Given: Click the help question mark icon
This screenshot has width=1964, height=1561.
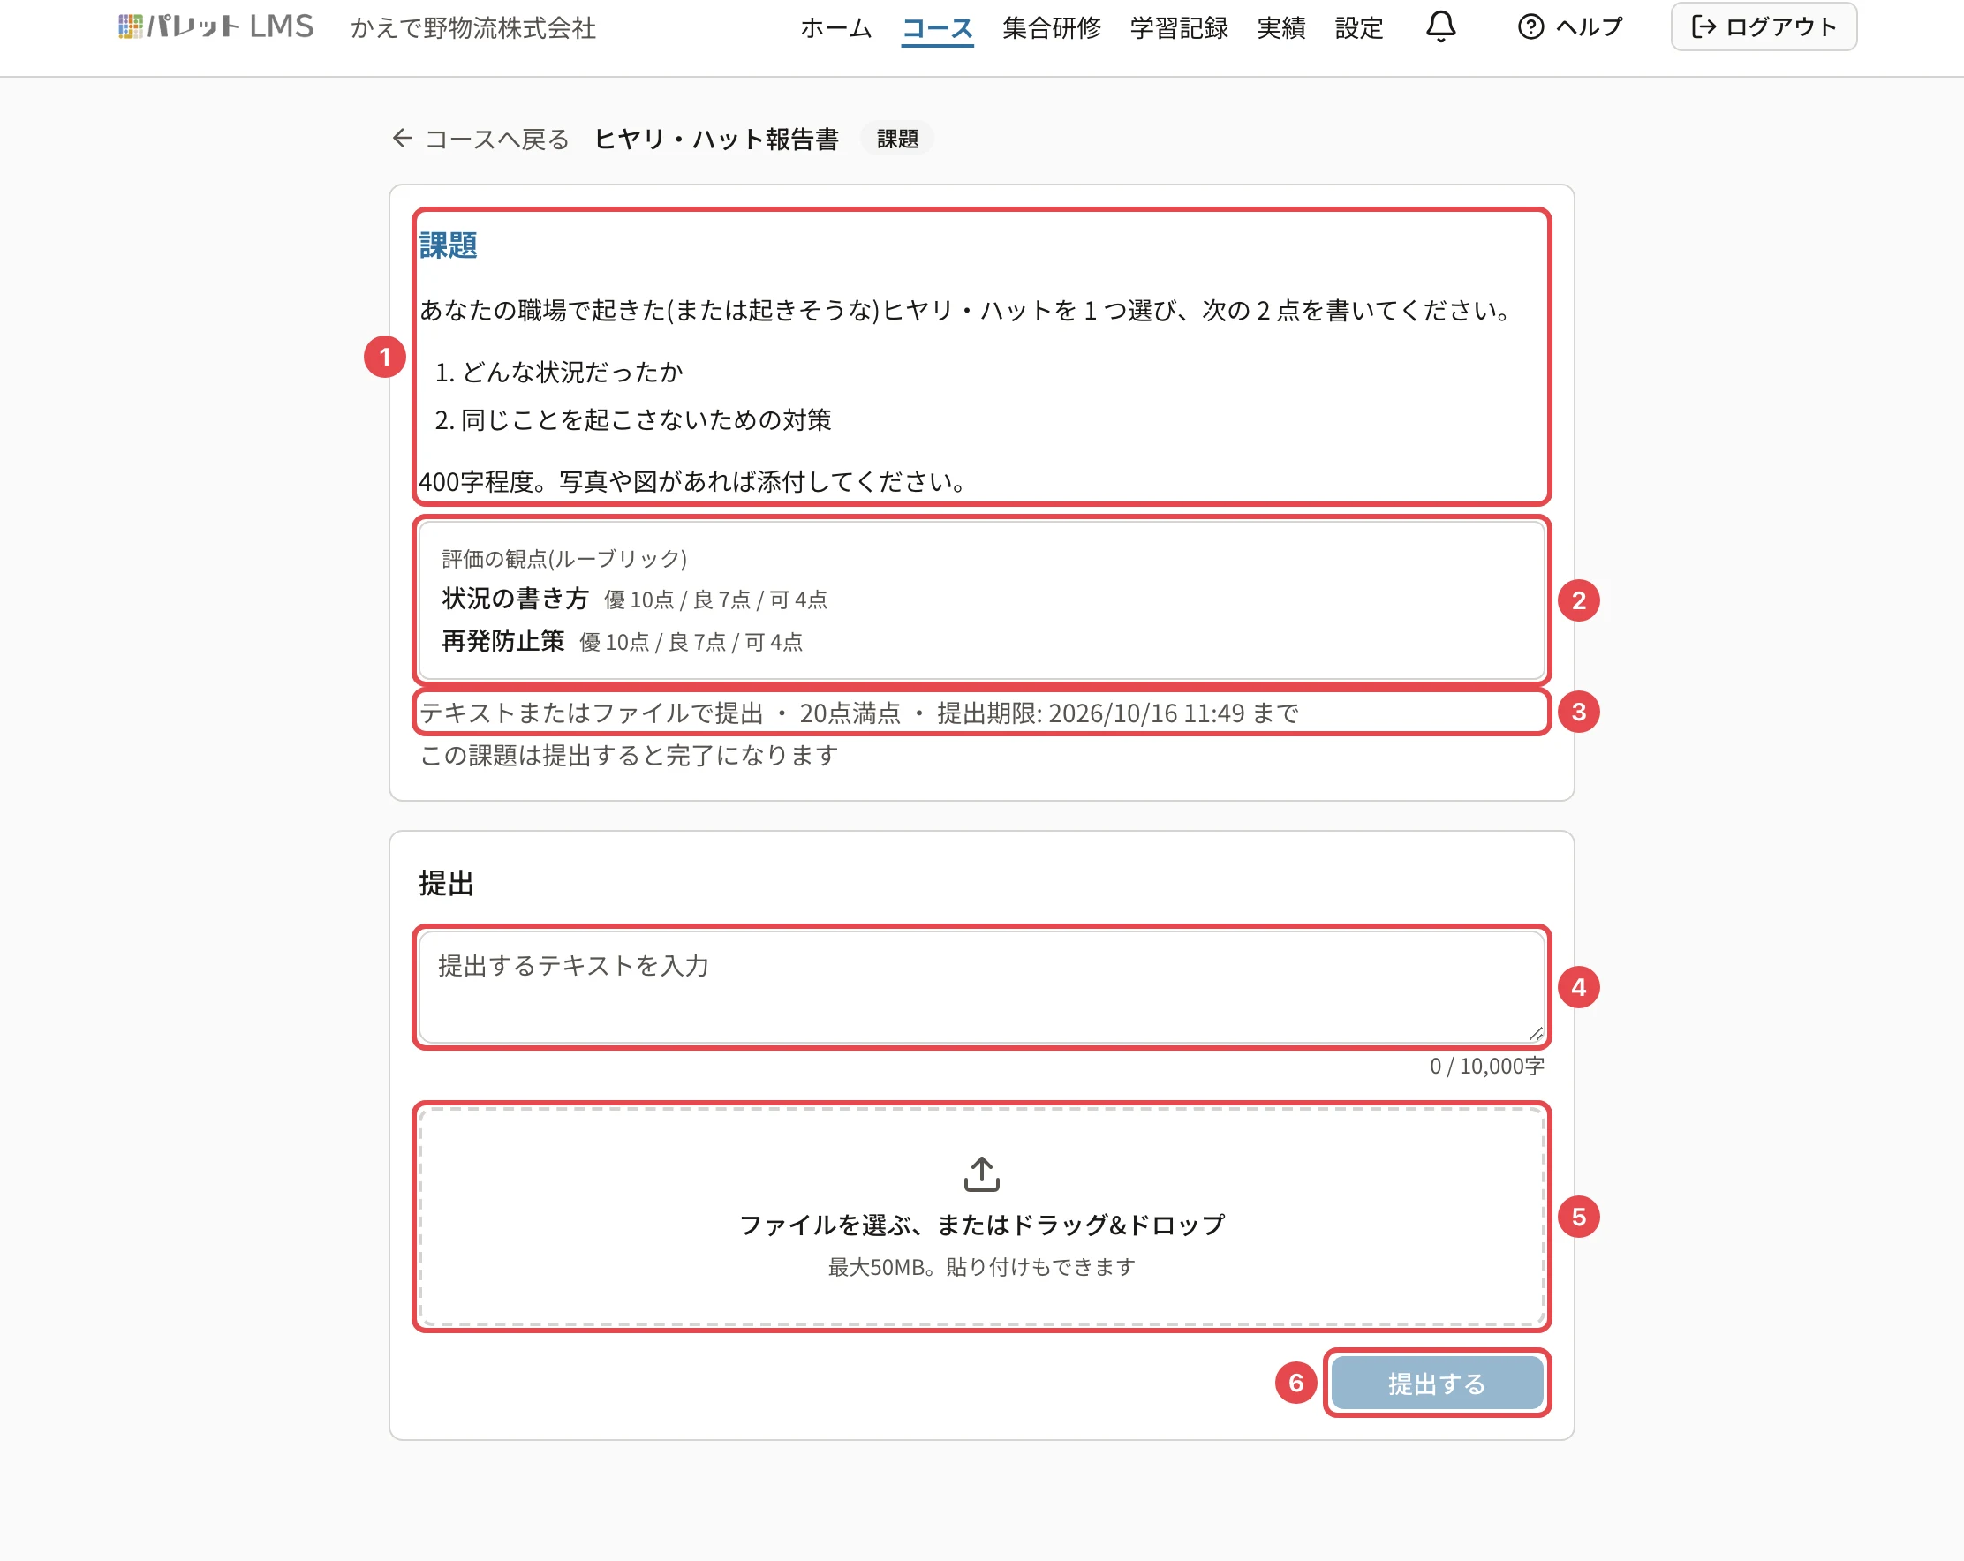Looking at the screenshot, I should [x=1530, y=27].
